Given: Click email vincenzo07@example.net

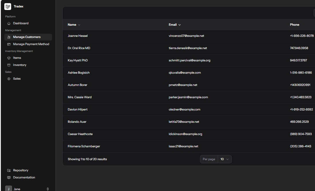Looking at the screenshot, I should pyautogui.click(x=187, y=36).
